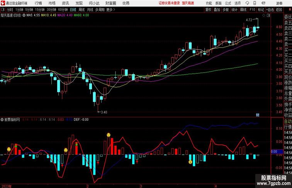Click the 4.72 high price label

point(249,20)
